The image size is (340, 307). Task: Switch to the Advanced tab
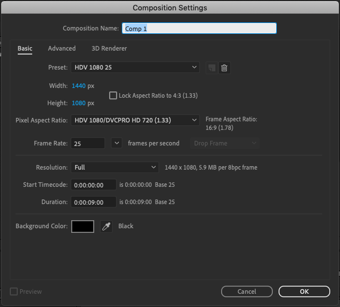[x=62, y=48]
